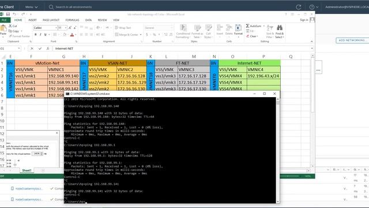Expand the formula bar with its arrow

[312, 49]
